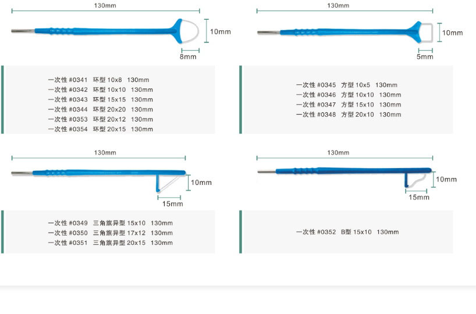Select item #0352 B型 15x10
This screenshot has width=476, height=314.
347,232
